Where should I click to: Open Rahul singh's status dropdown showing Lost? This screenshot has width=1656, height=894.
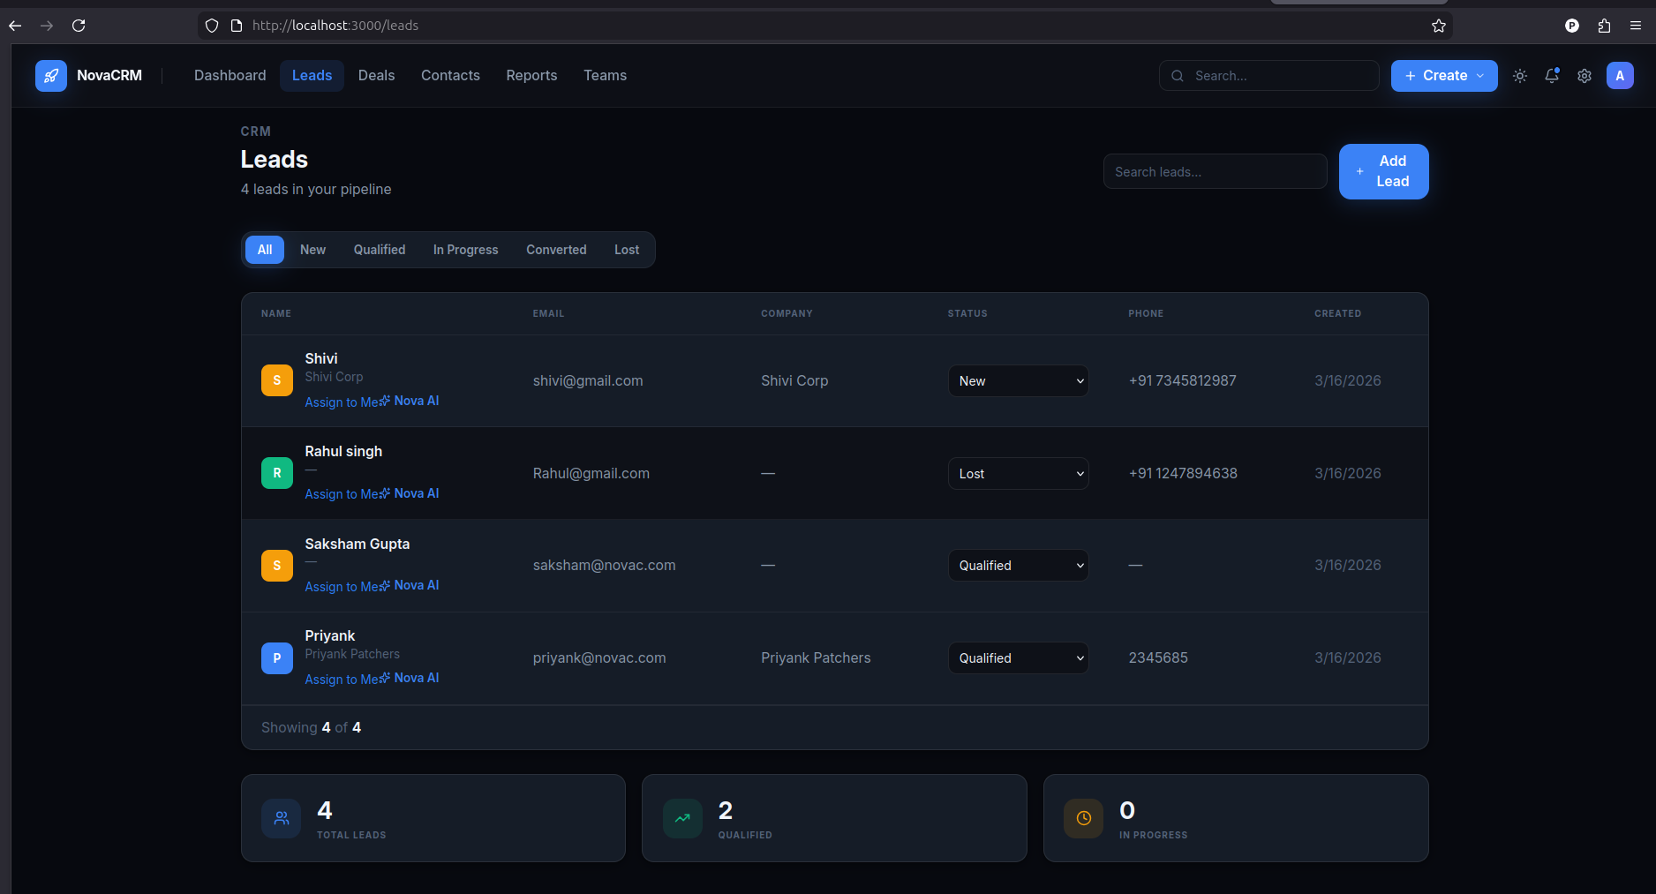[1019, 474]
